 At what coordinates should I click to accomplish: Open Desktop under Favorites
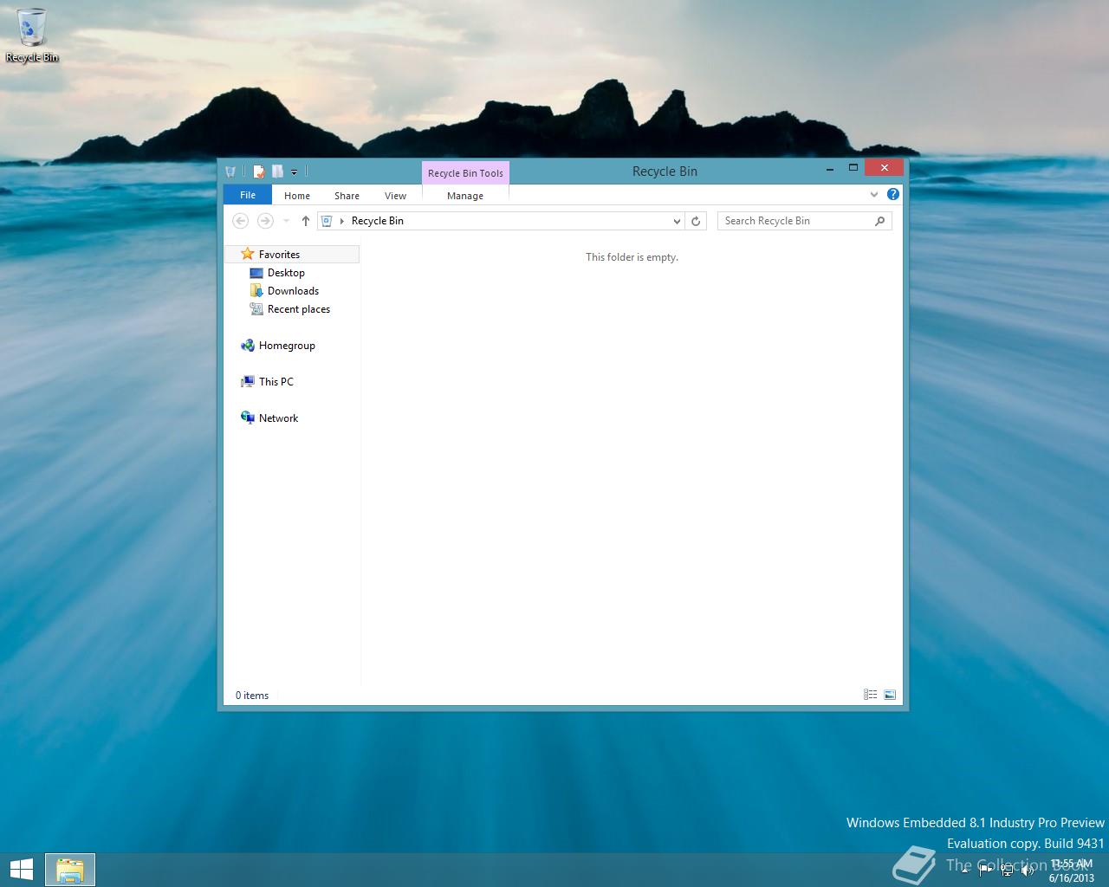pyautogui.click(x=286, y=273)
